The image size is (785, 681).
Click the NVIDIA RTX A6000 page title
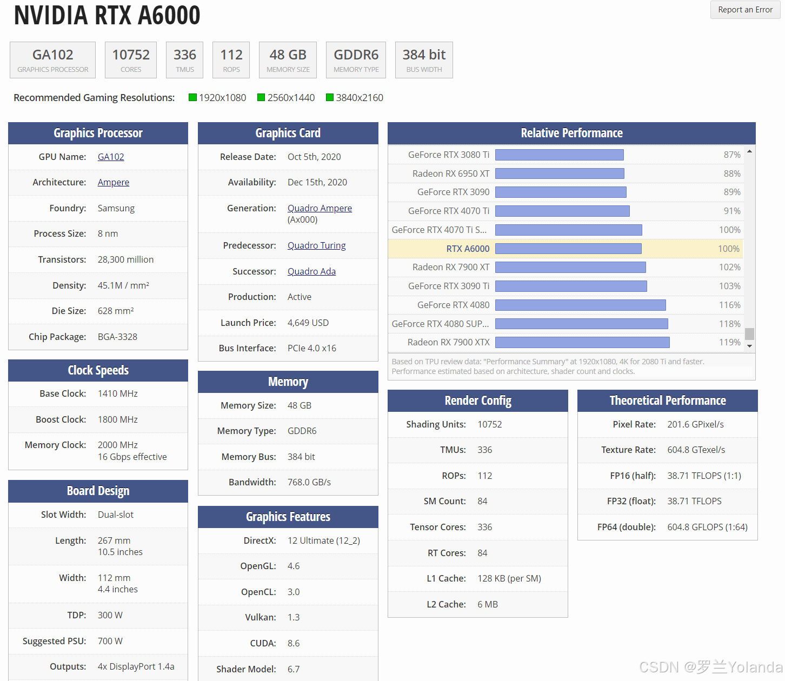coord(107,15)
